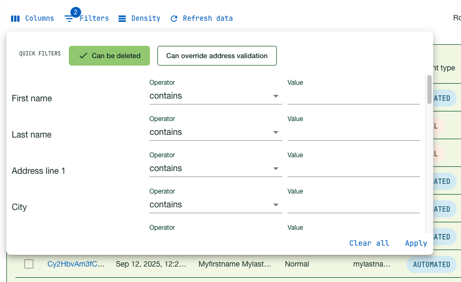Open the Density menu

tap(139, 19)
